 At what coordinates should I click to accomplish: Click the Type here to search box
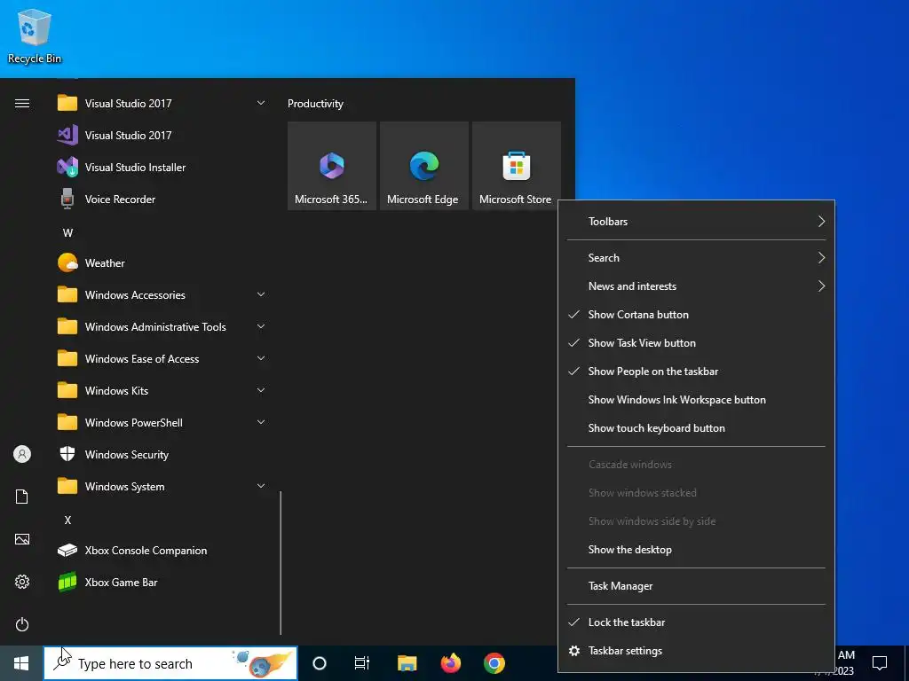click(170, 663)
